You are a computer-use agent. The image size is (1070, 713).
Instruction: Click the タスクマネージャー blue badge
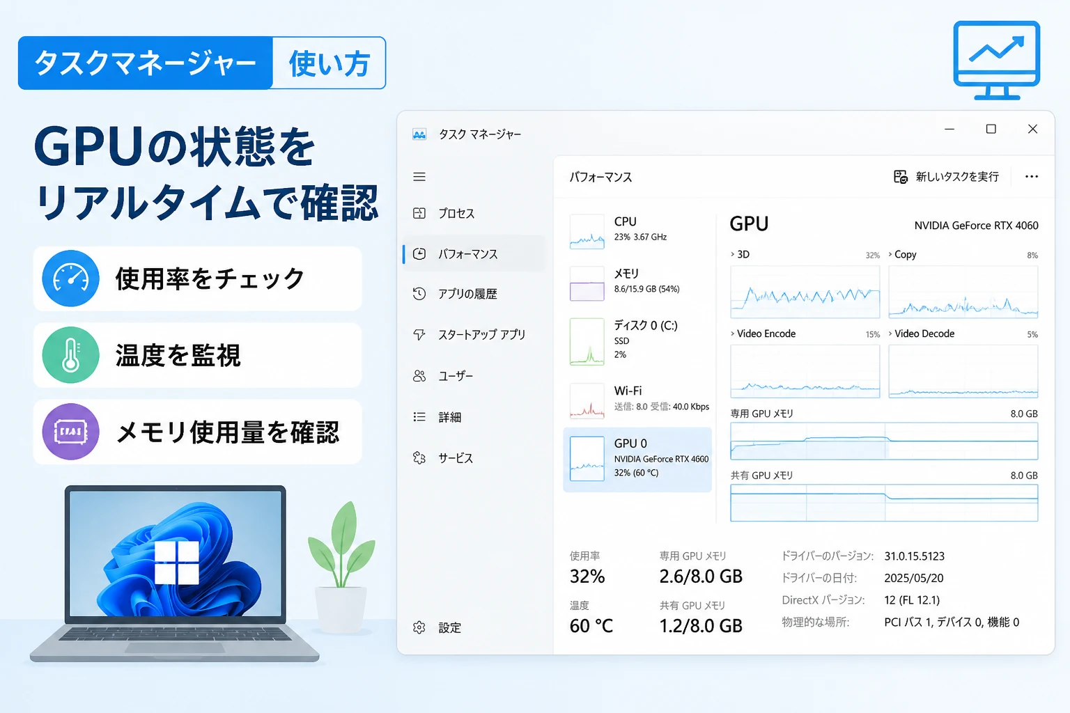pyautogui.click(x=146, y=63)
